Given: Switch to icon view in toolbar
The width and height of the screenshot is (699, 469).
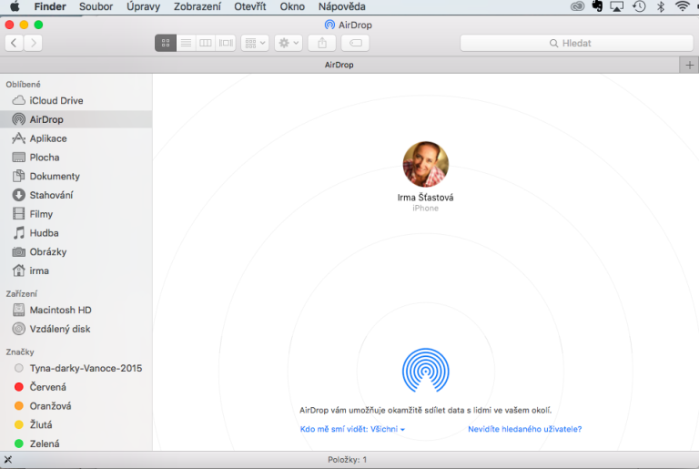Looking at the screenshot, I should [x=166, y=43].
